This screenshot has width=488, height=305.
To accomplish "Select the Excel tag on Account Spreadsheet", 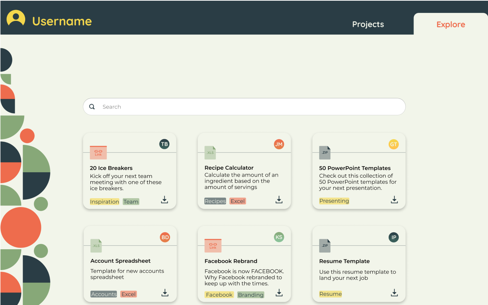I will (x=128, y=294).
